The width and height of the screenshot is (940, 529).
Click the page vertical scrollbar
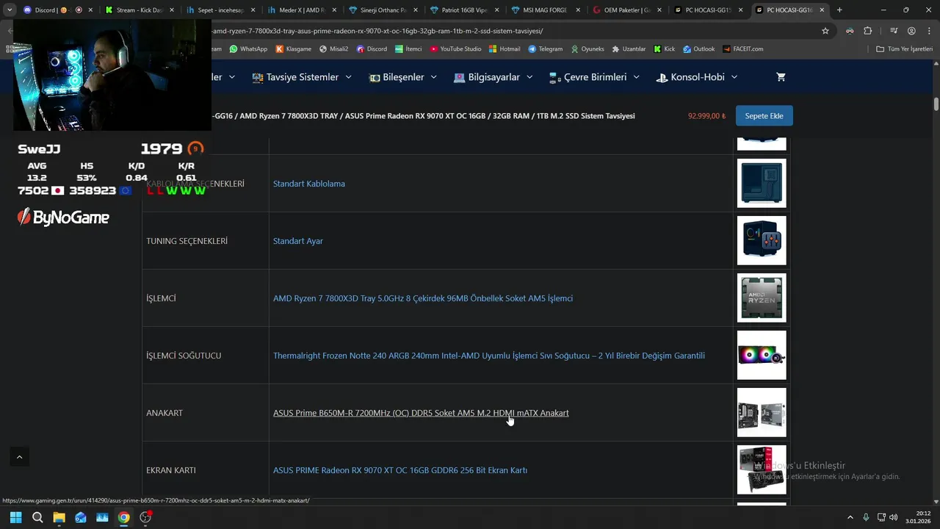pos(936,104)
